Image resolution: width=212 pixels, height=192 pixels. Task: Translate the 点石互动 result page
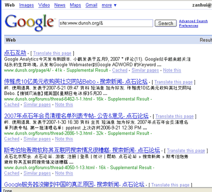[52, 53]
